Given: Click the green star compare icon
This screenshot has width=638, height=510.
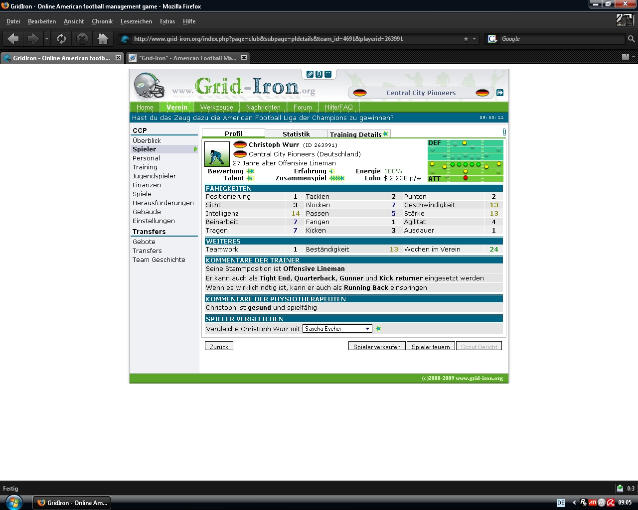Looking at the screenshot, I should [378, 329].
